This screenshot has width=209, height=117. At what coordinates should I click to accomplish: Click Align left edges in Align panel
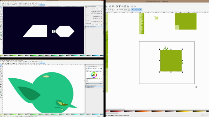click(94, 12)
